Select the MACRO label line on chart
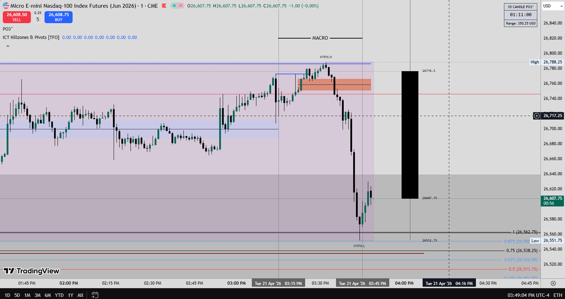 pyautogui.click(x=320, y=38)
